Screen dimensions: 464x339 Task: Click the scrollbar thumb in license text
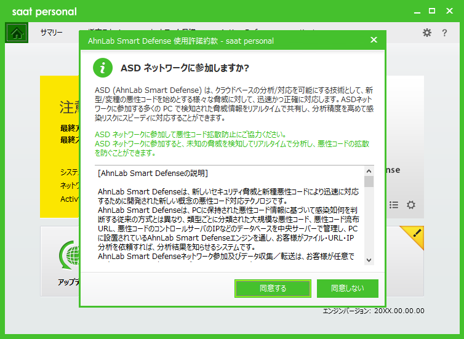tap(369, 181)
